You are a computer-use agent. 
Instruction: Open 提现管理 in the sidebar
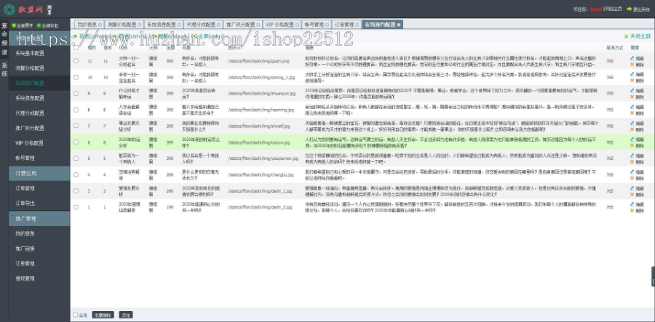point(25,278)
